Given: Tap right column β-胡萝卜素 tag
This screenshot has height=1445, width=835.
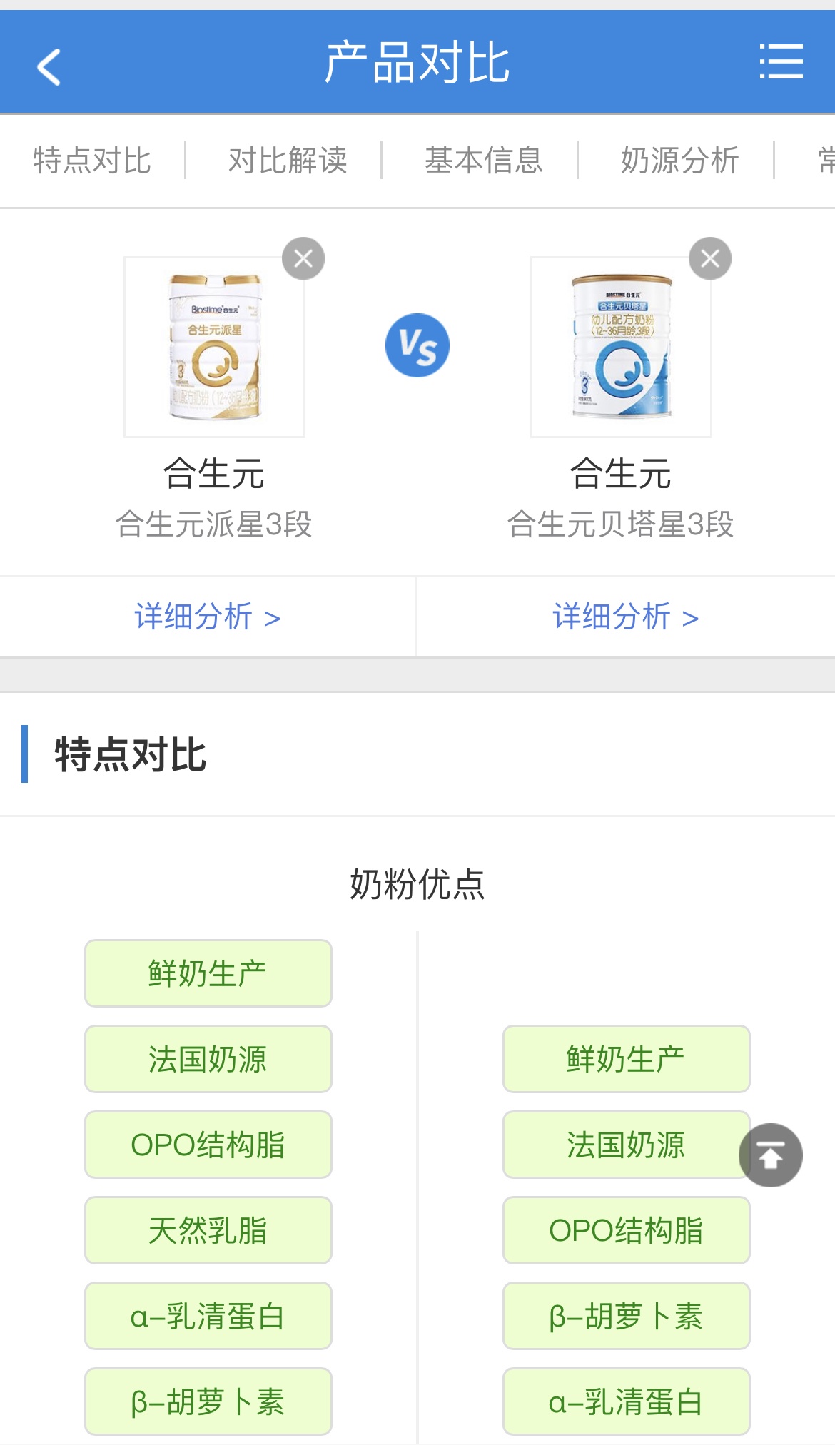Looking at the screenshot, I should pyautogui.click(x=626, y=1316).
